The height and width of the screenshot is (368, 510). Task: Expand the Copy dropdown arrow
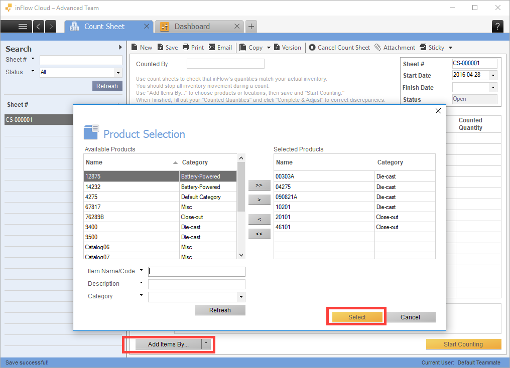269,48
